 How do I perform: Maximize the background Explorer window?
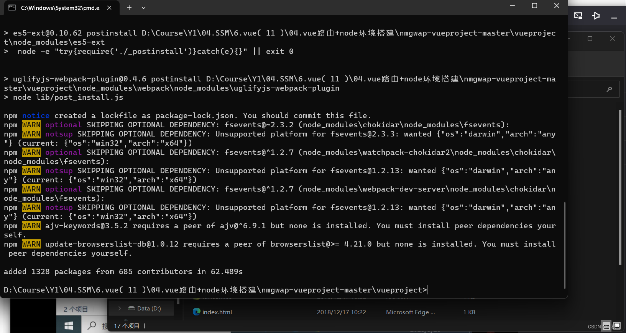coord(590,39)
